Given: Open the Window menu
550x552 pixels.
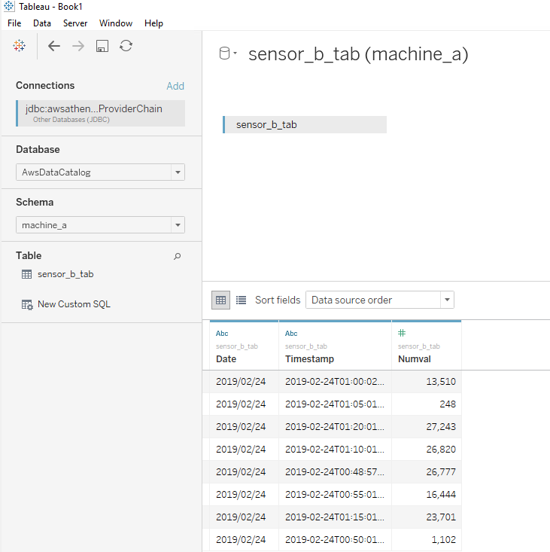Looking at the screenshot, I should (x=116, y=23).
